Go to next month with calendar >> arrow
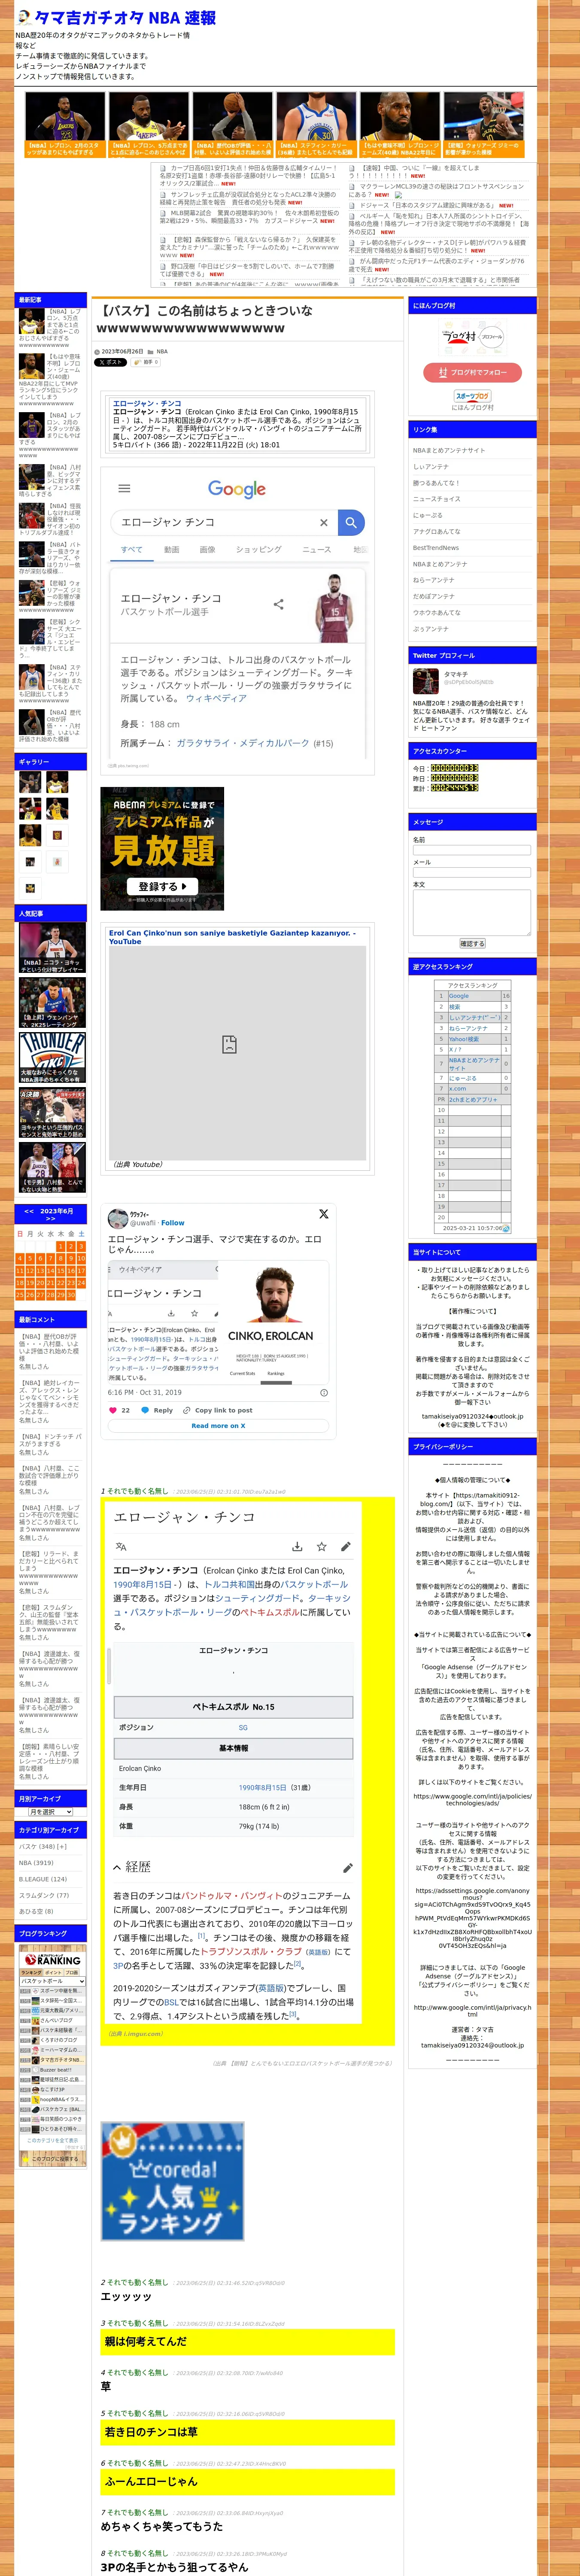The height and width of the screenshot is (2576, 580). click(x=51, y=1219)
